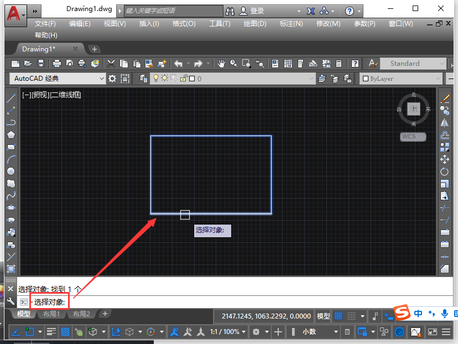Select the Polyline draw tool
458x344 pixels.
click(11, 123)
